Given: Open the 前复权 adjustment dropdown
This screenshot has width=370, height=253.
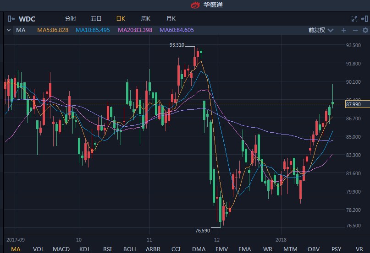Looking at the screenshot, I should (320, 30).
